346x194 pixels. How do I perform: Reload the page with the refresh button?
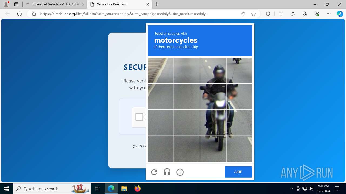(19, 14)
